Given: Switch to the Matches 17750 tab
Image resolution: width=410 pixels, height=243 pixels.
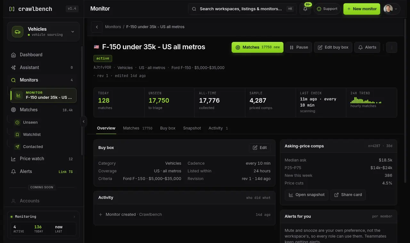Looking at the screenshot, I should click(x=138, y=128).
